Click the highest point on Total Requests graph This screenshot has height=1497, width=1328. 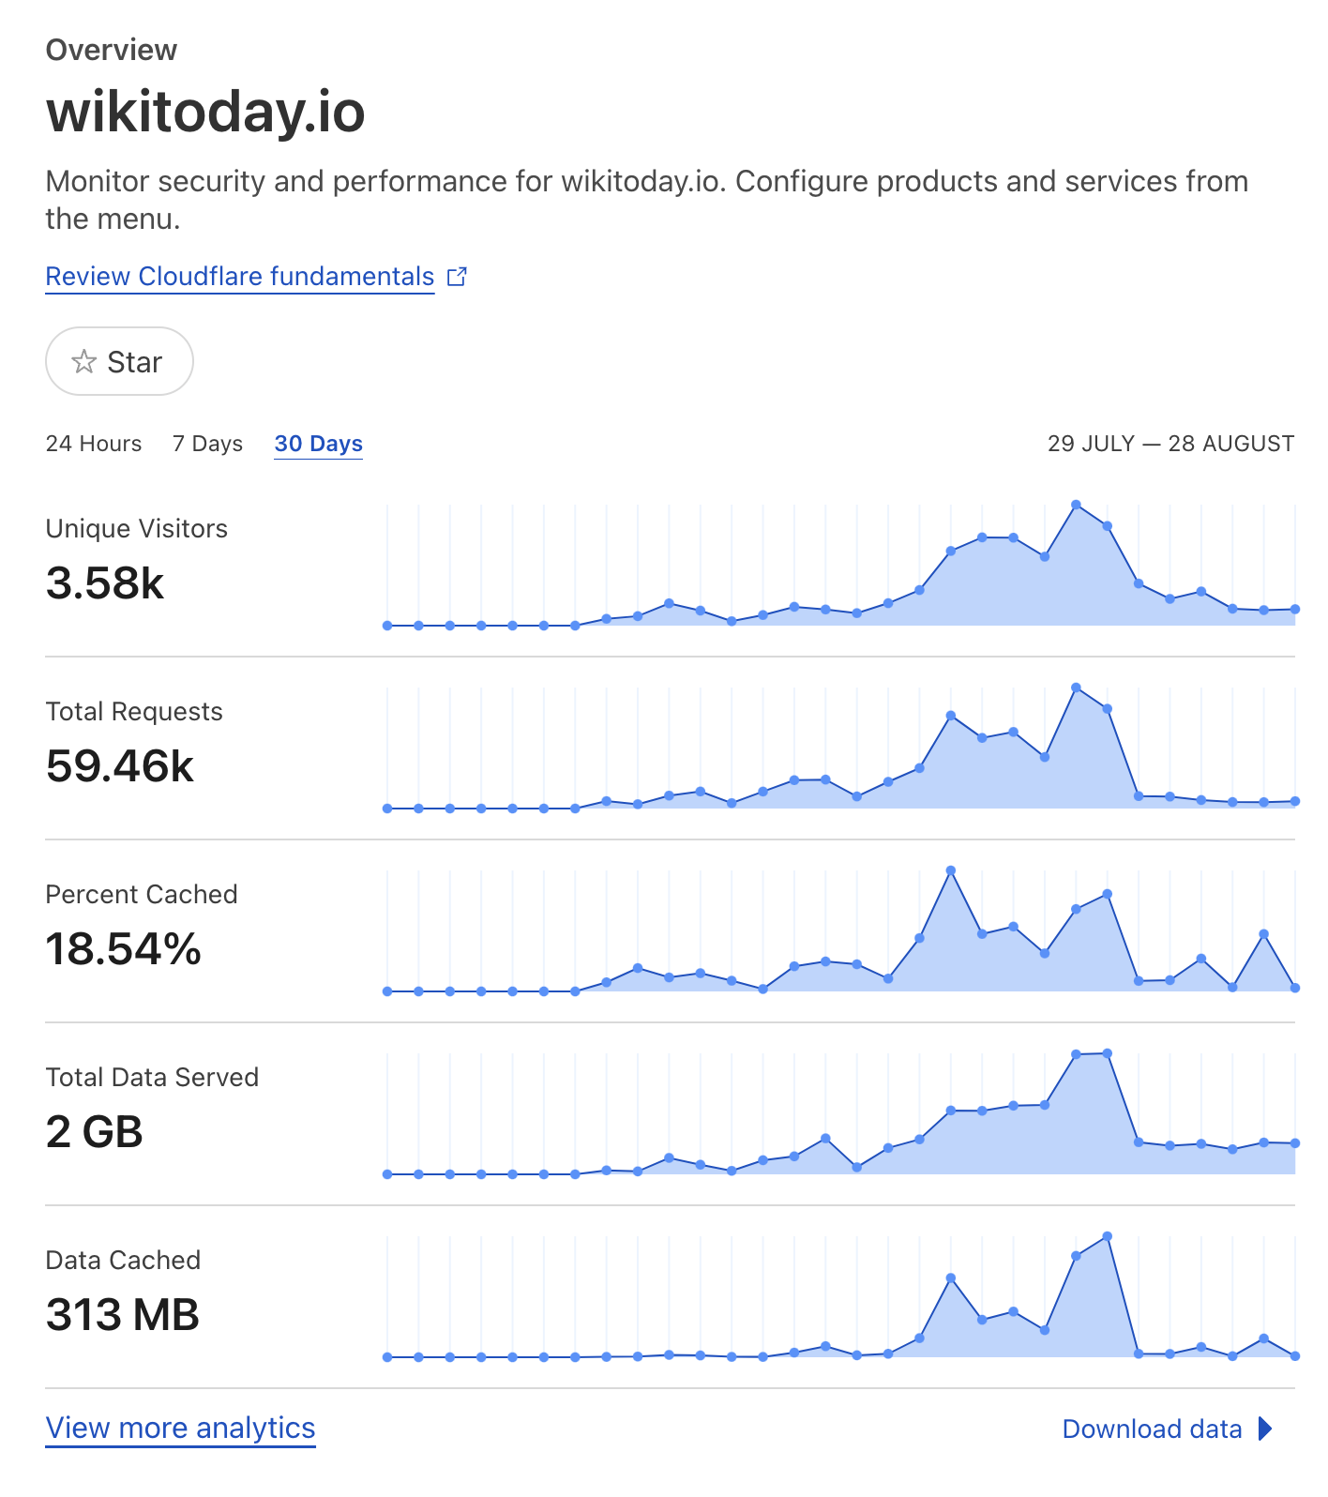(x=1077, y=688)
